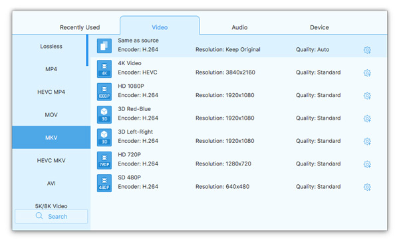Select the 5K/8K Video format category
399x244 pixels.
(51, 206)
